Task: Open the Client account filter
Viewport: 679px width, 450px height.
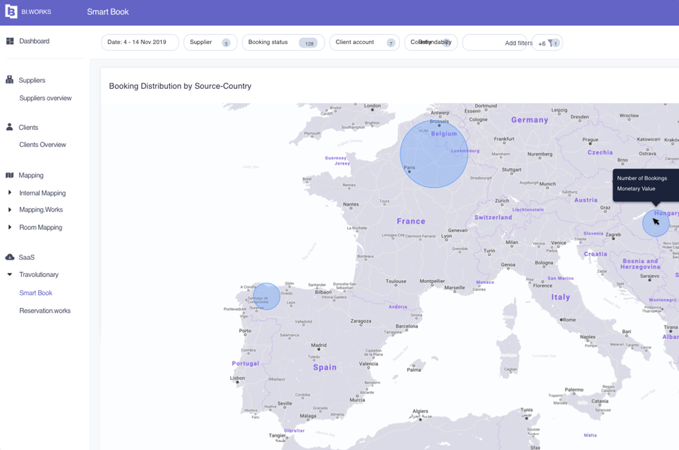Action: click(364, 42)
